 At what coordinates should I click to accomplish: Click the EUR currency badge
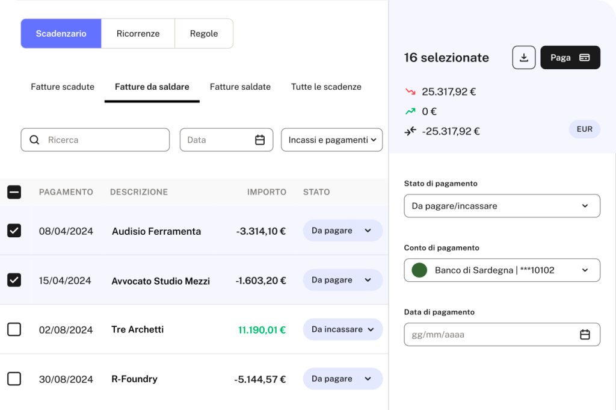tap(585, 129)
